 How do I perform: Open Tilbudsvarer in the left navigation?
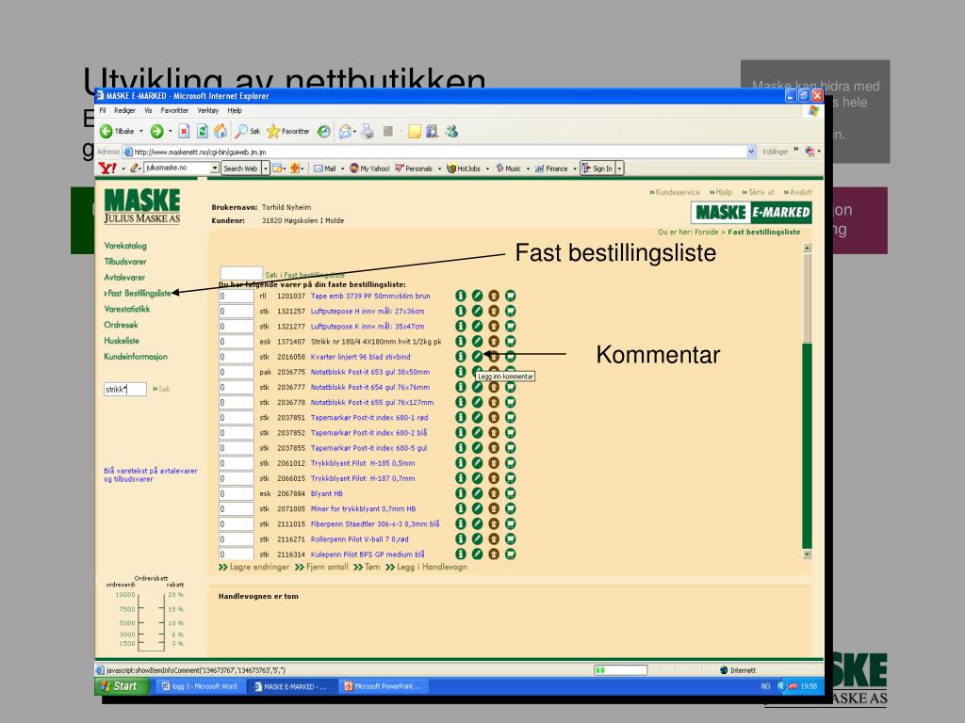(x=125, y=262)
